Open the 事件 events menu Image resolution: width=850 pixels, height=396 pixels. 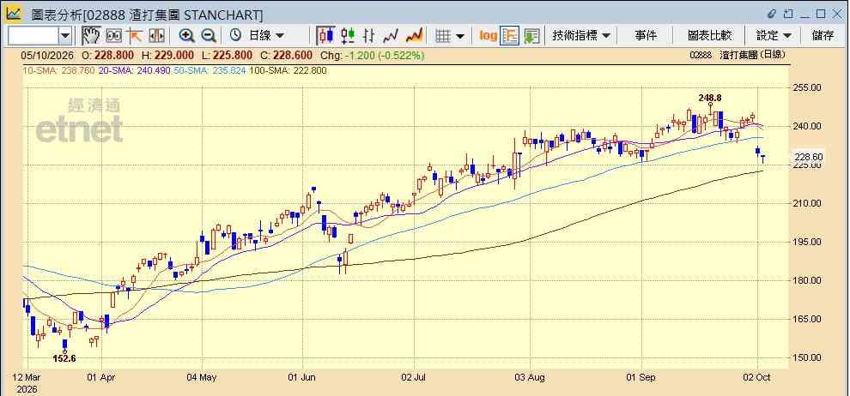pyautogui.click(x=646, y=36)
